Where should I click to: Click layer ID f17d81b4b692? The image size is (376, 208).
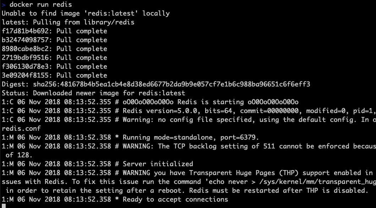click(x=25, y=31)
